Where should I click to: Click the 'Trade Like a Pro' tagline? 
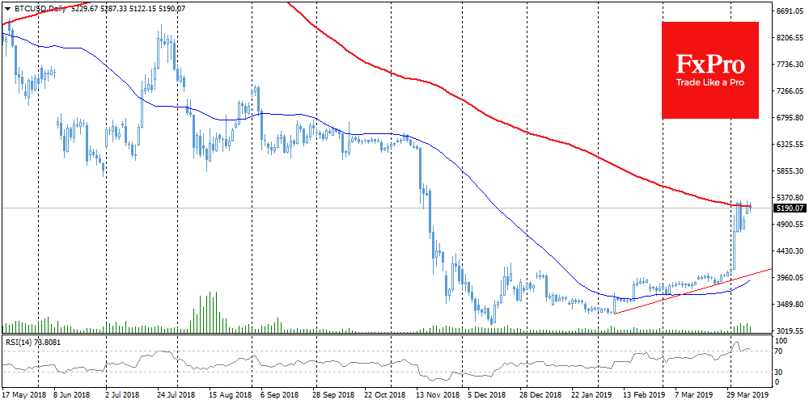click(709, 83)
